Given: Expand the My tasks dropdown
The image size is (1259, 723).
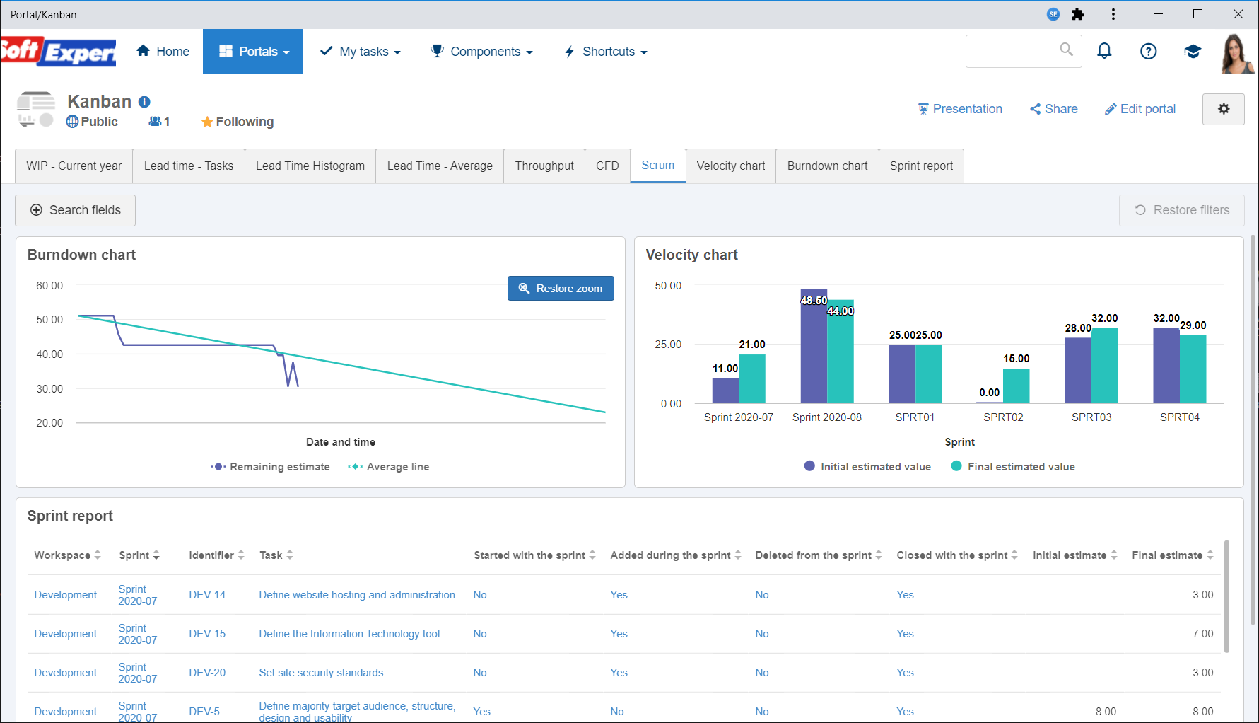Looking at the screenshot, I should 361,52.
